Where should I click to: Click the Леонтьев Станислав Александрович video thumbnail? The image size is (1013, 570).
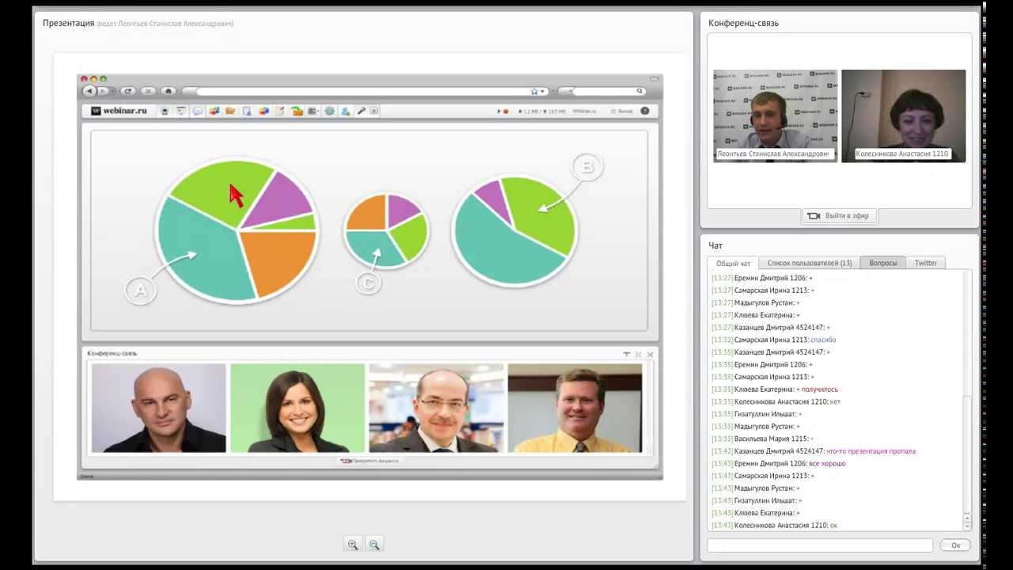tap(775, 116)
